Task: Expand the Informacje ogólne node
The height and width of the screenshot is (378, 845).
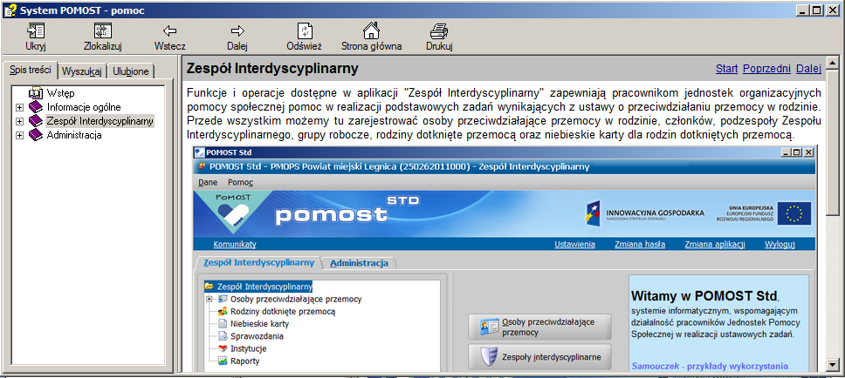Action: point(20,107)
